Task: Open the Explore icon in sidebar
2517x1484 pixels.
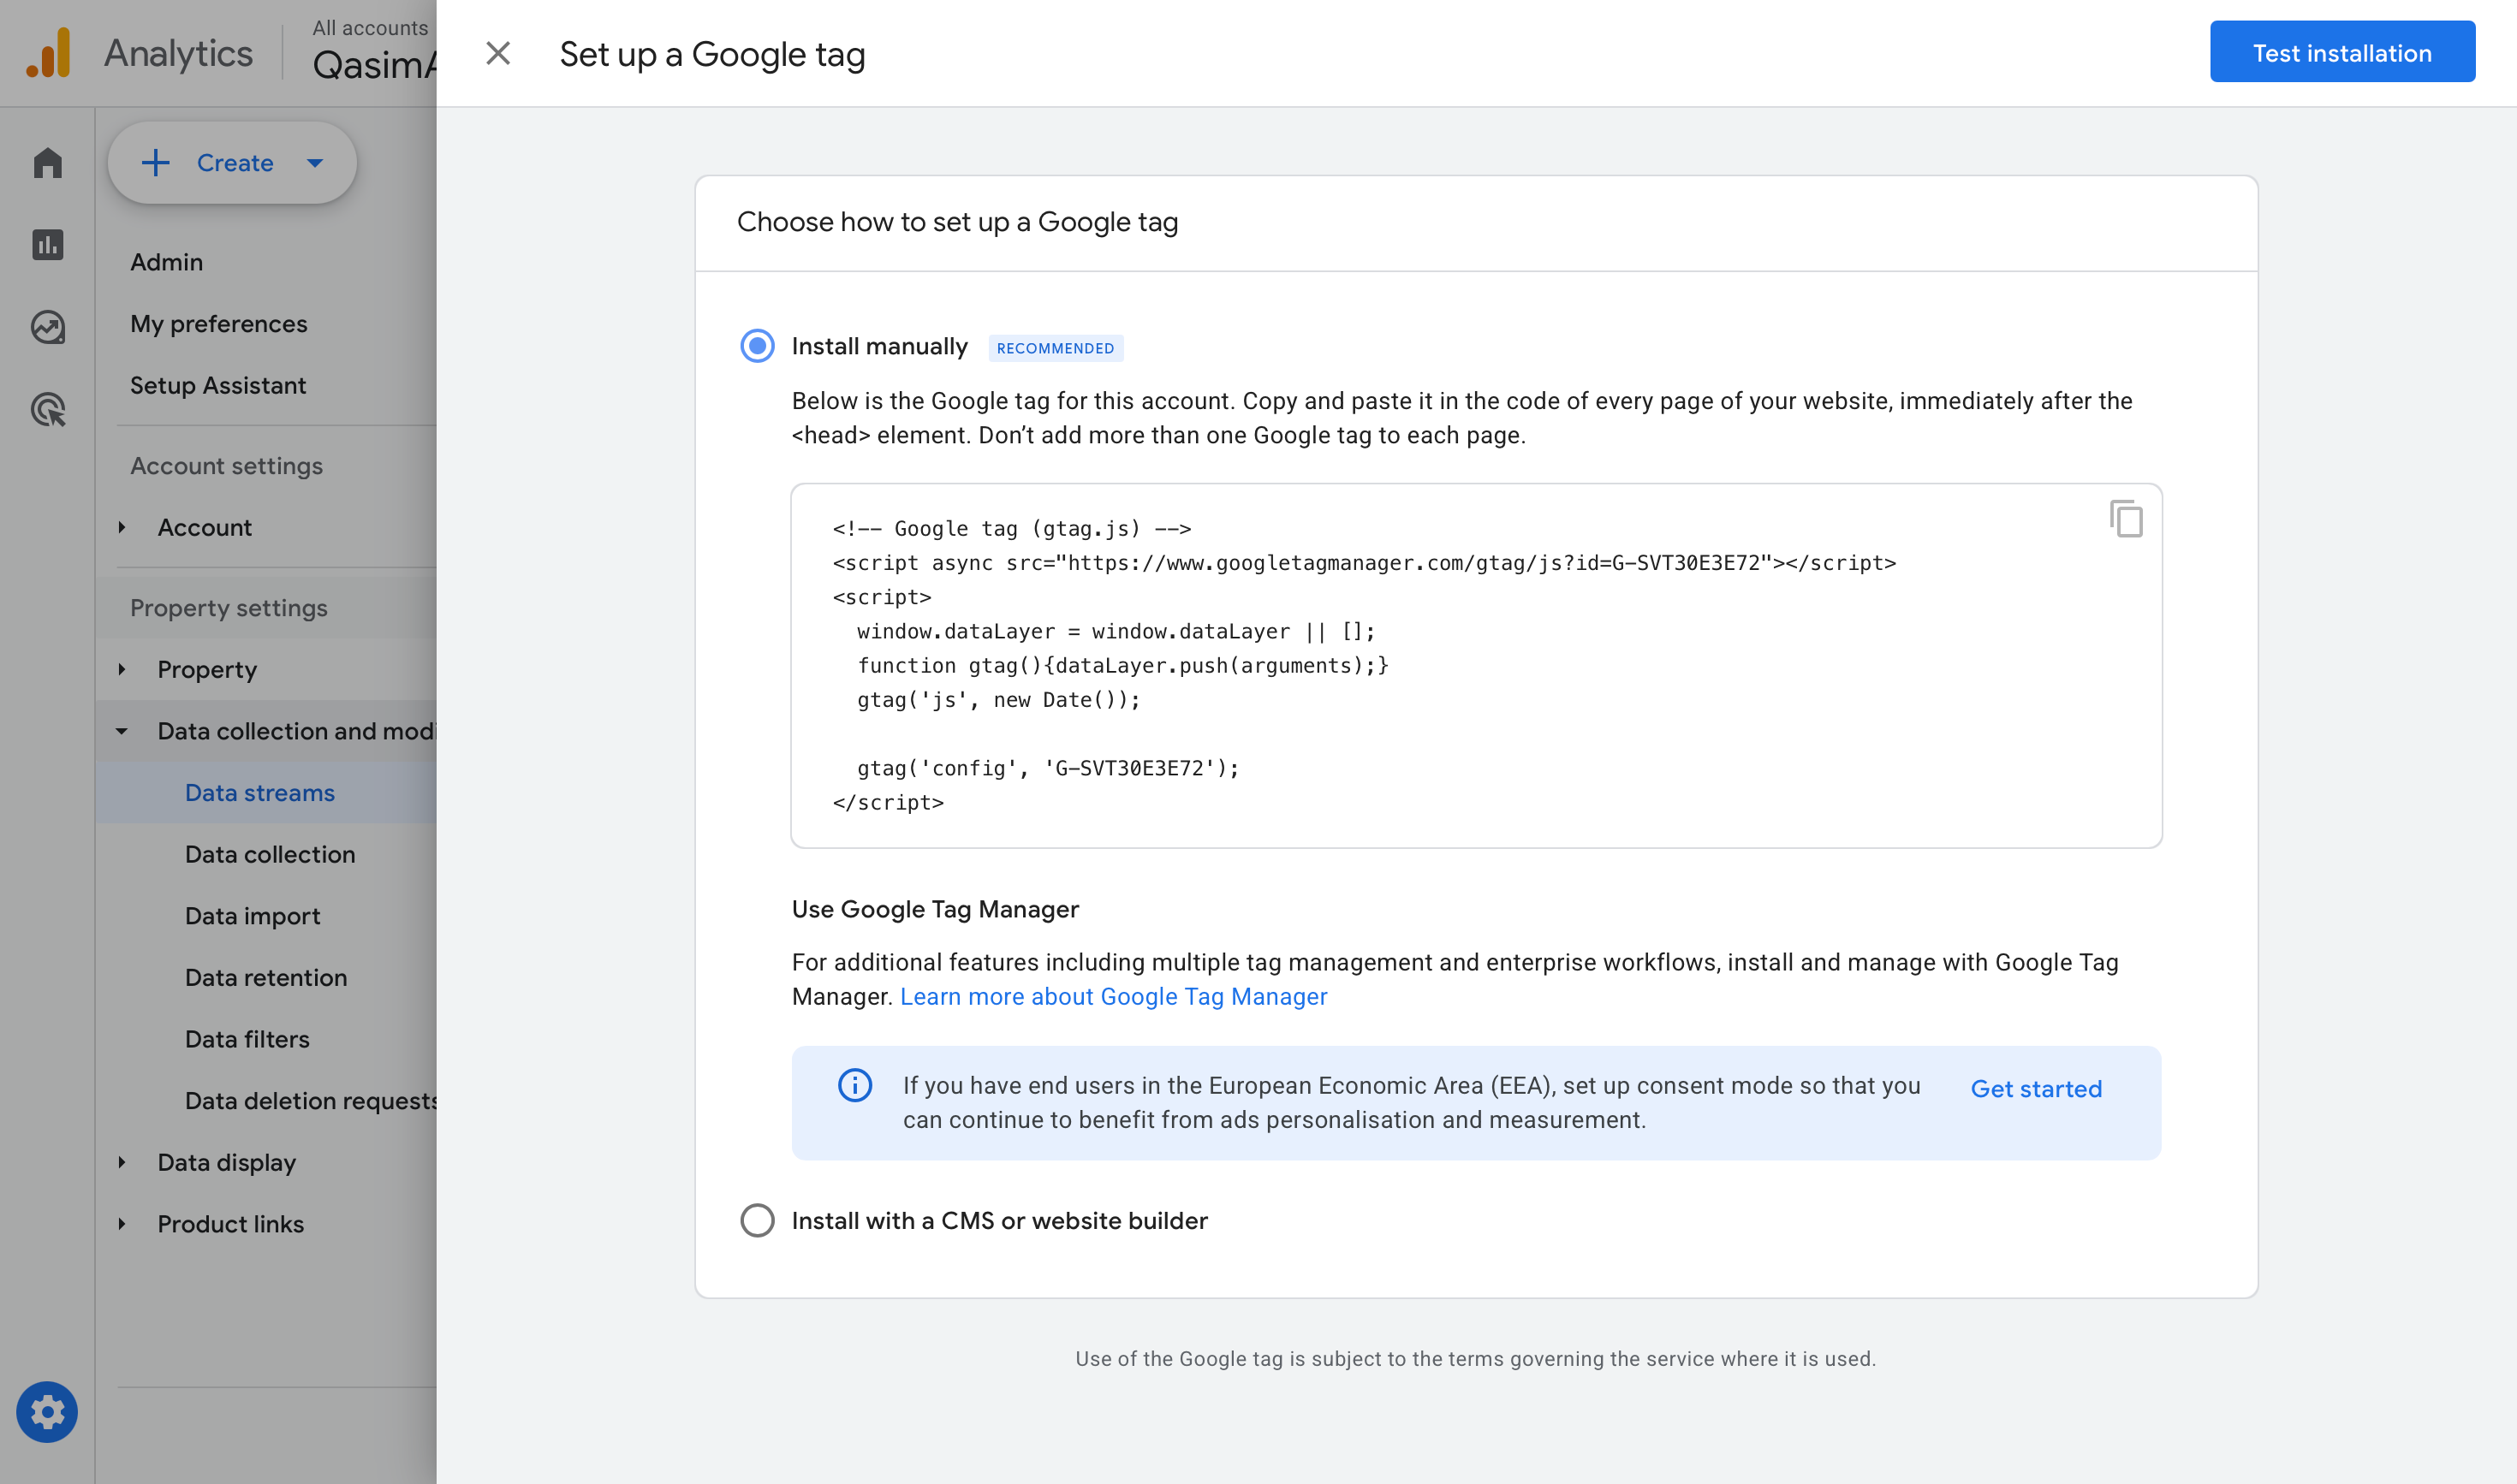Action: coord(48,327)
